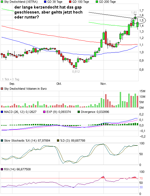Click the '1 Tick = 1 Tag' label

coord(10,79)
